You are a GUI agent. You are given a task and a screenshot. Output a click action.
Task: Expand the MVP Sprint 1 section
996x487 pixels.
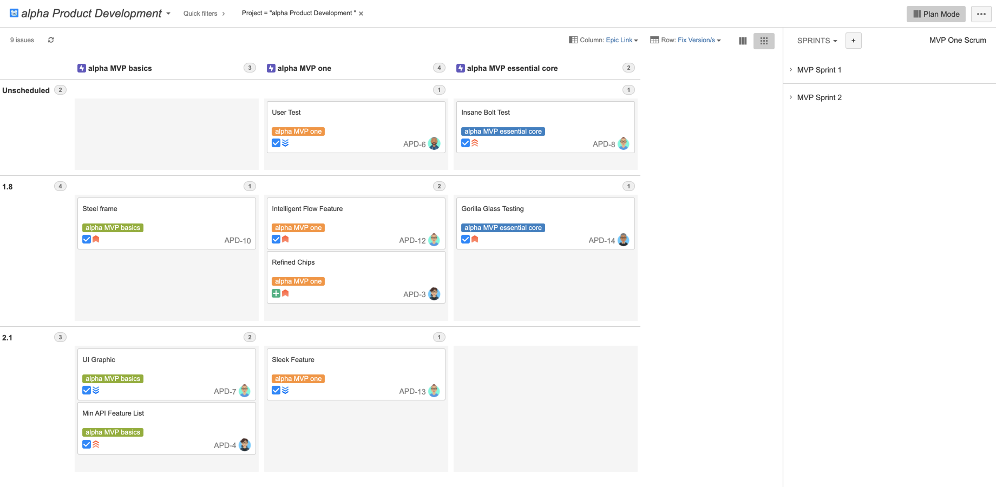pyautogui.click(x=790, y=70)
